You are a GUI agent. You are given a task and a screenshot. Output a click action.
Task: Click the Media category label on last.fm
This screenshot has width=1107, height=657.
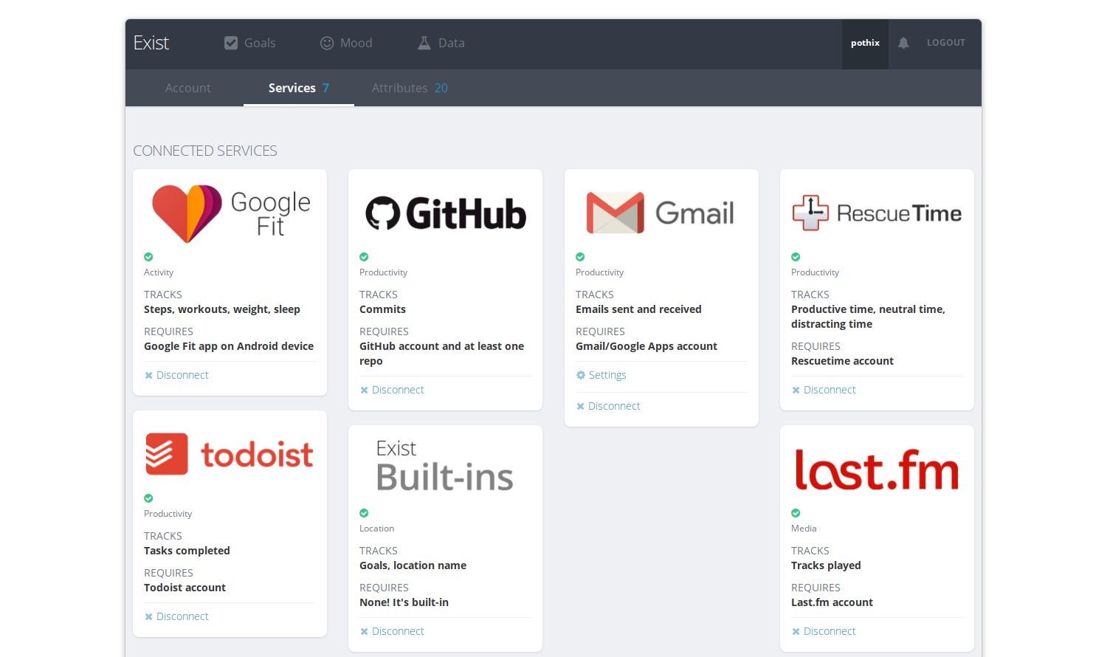point(804,529)
